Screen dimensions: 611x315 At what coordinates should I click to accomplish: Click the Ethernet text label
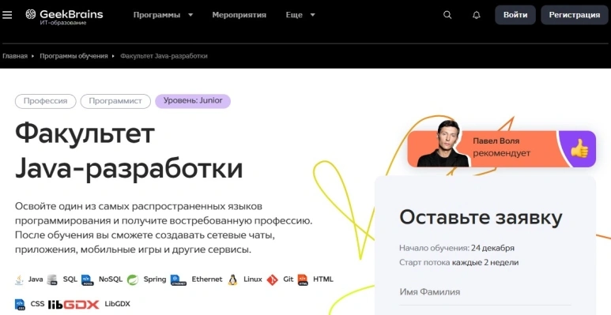[207, 279]
